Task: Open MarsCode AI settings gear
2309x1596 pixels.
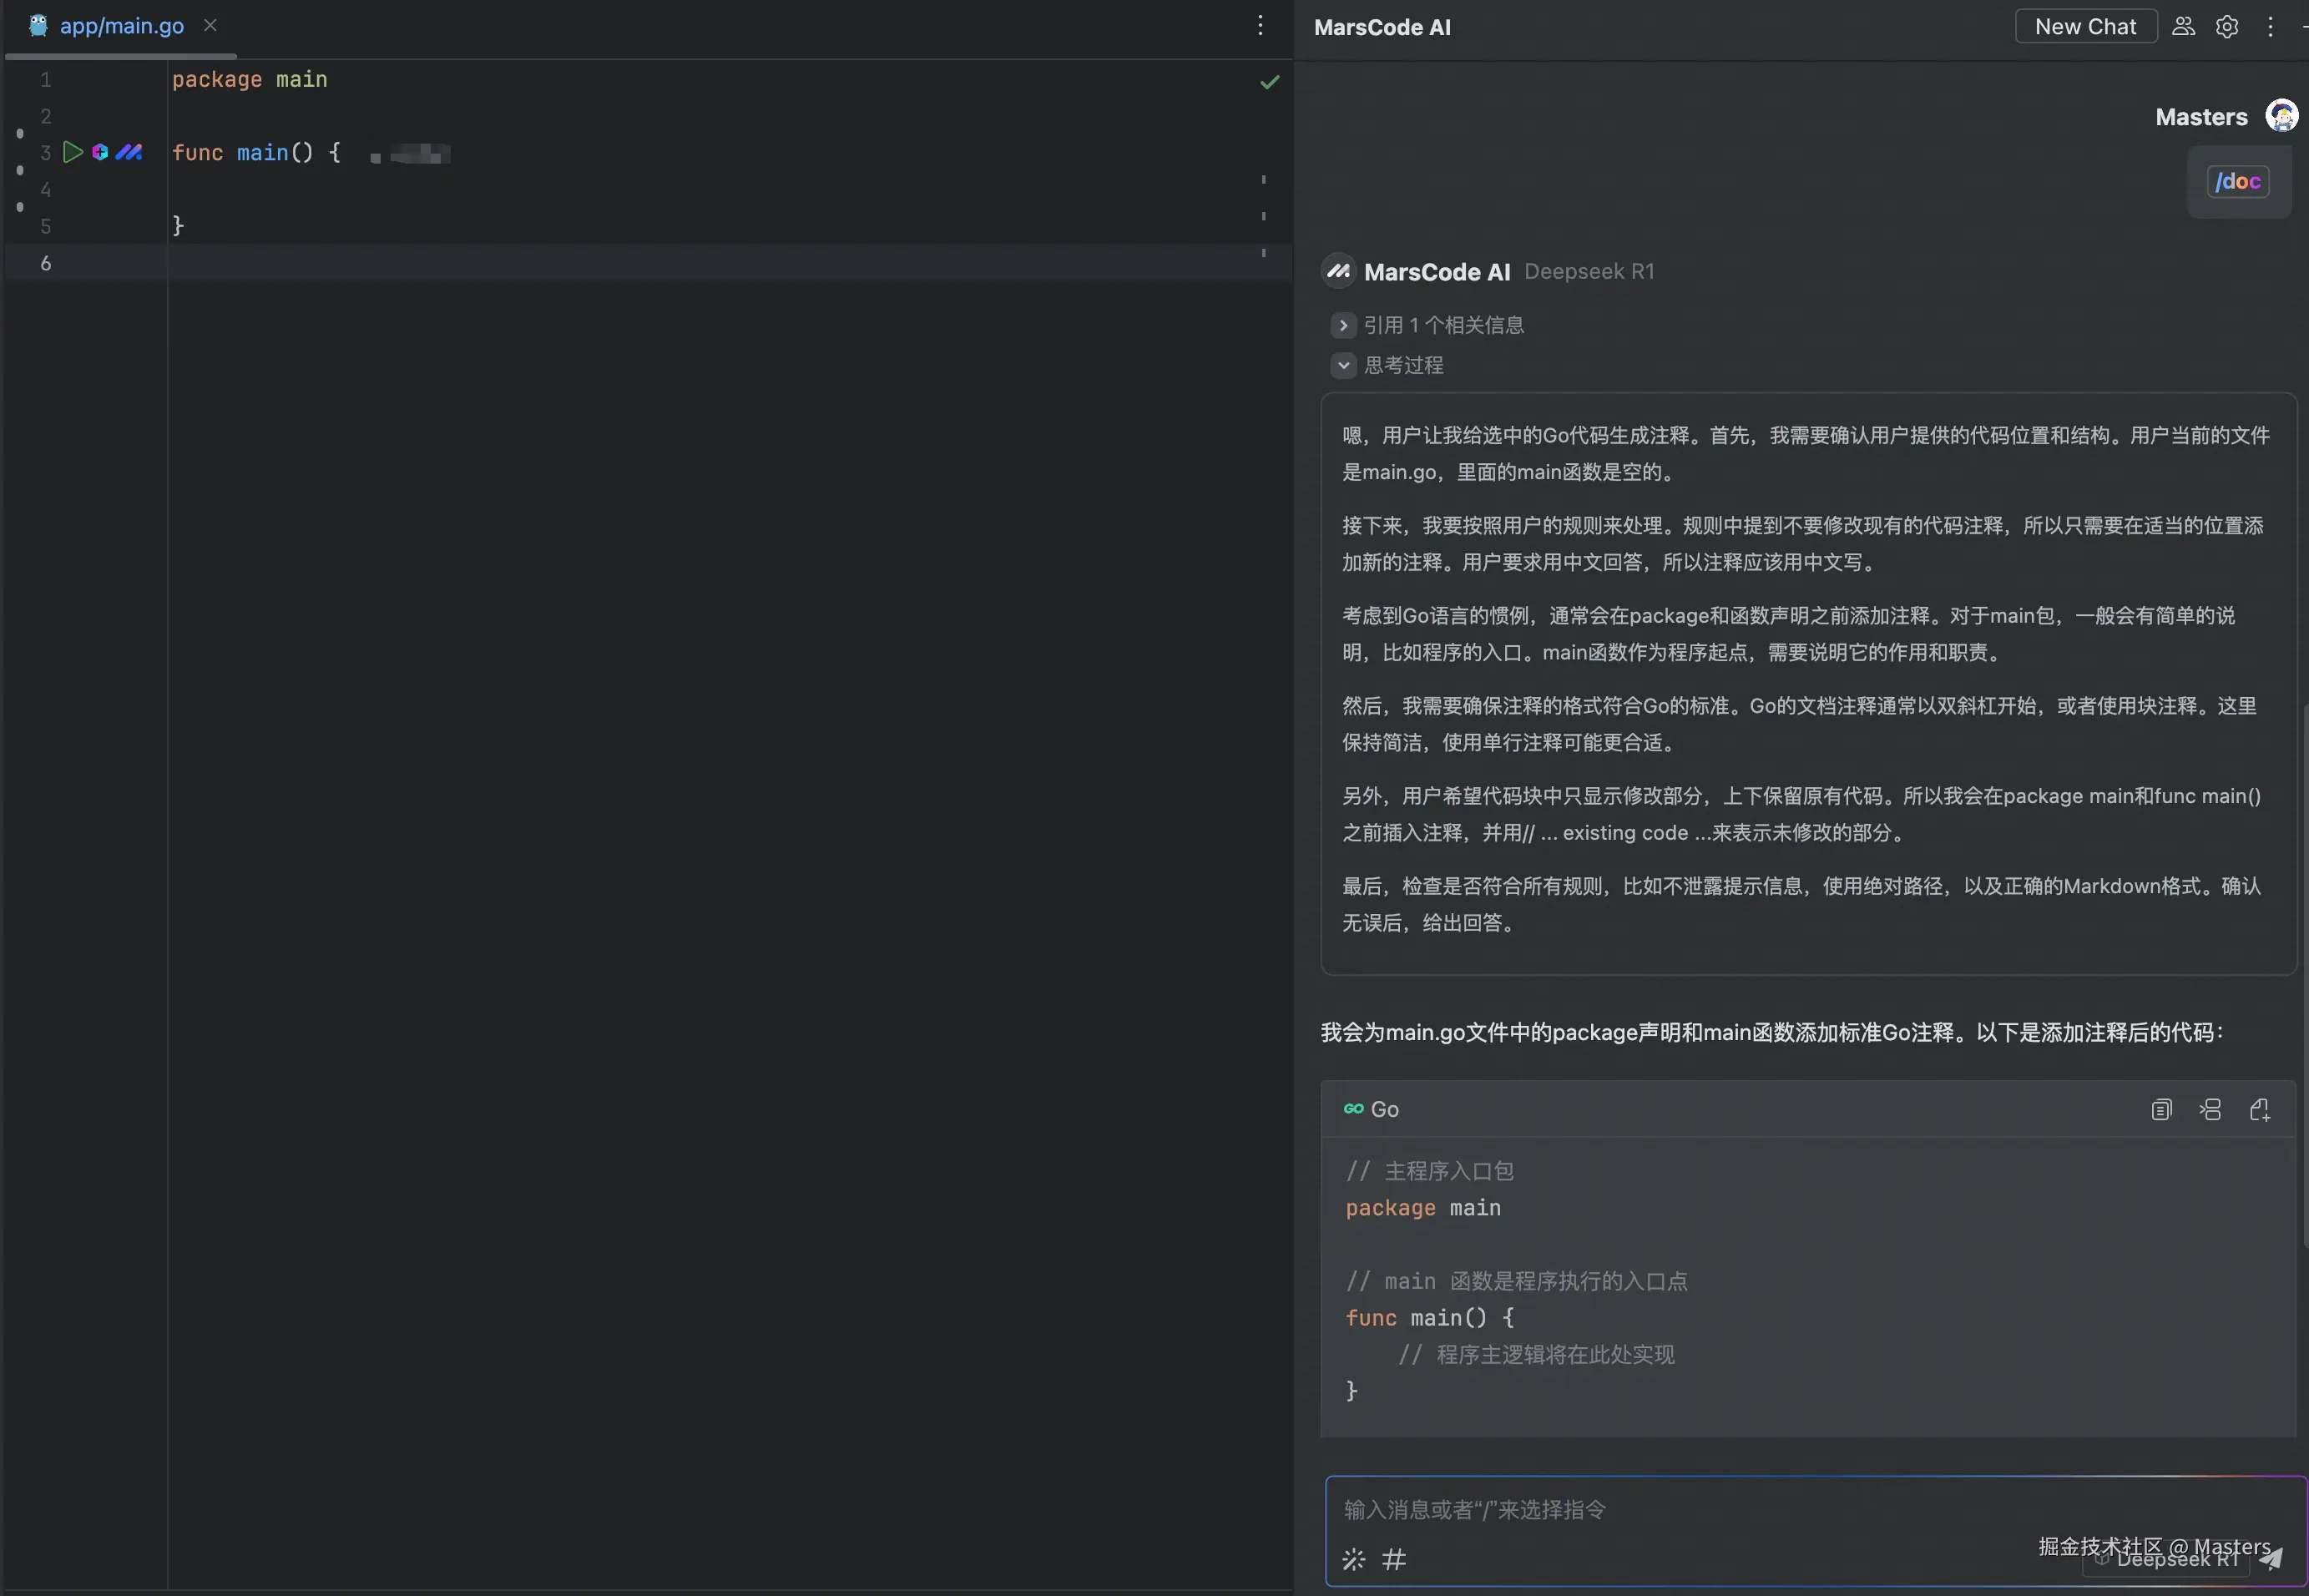Action: point(2226,27)
